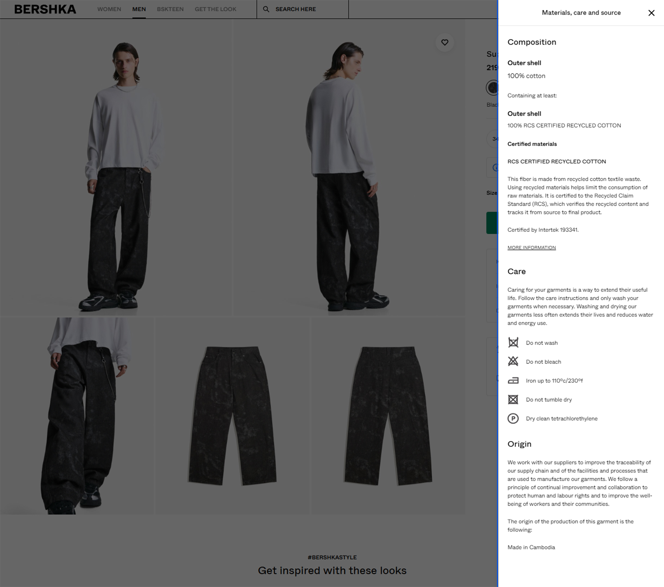
Task: Open the BERSHKA home logo
Action: tap(45, 9)
